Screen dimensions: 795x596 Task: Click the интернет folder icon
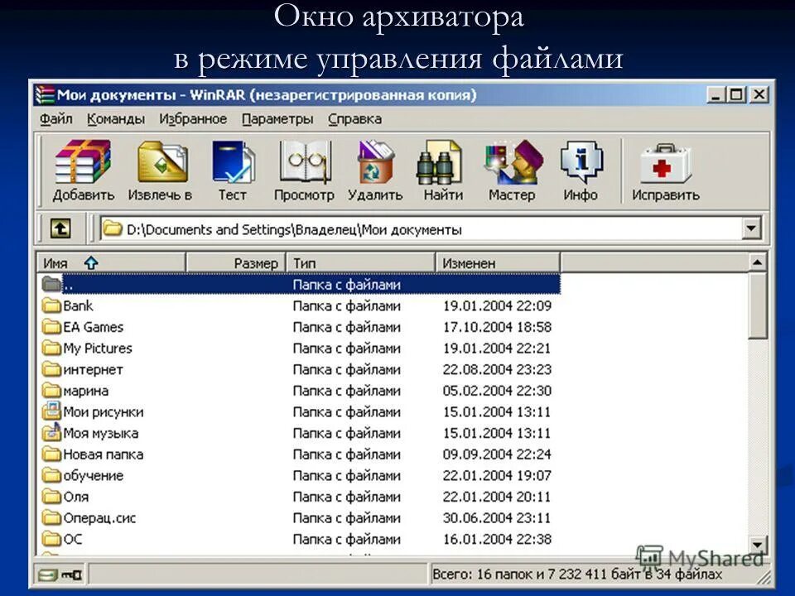(51, 369)
